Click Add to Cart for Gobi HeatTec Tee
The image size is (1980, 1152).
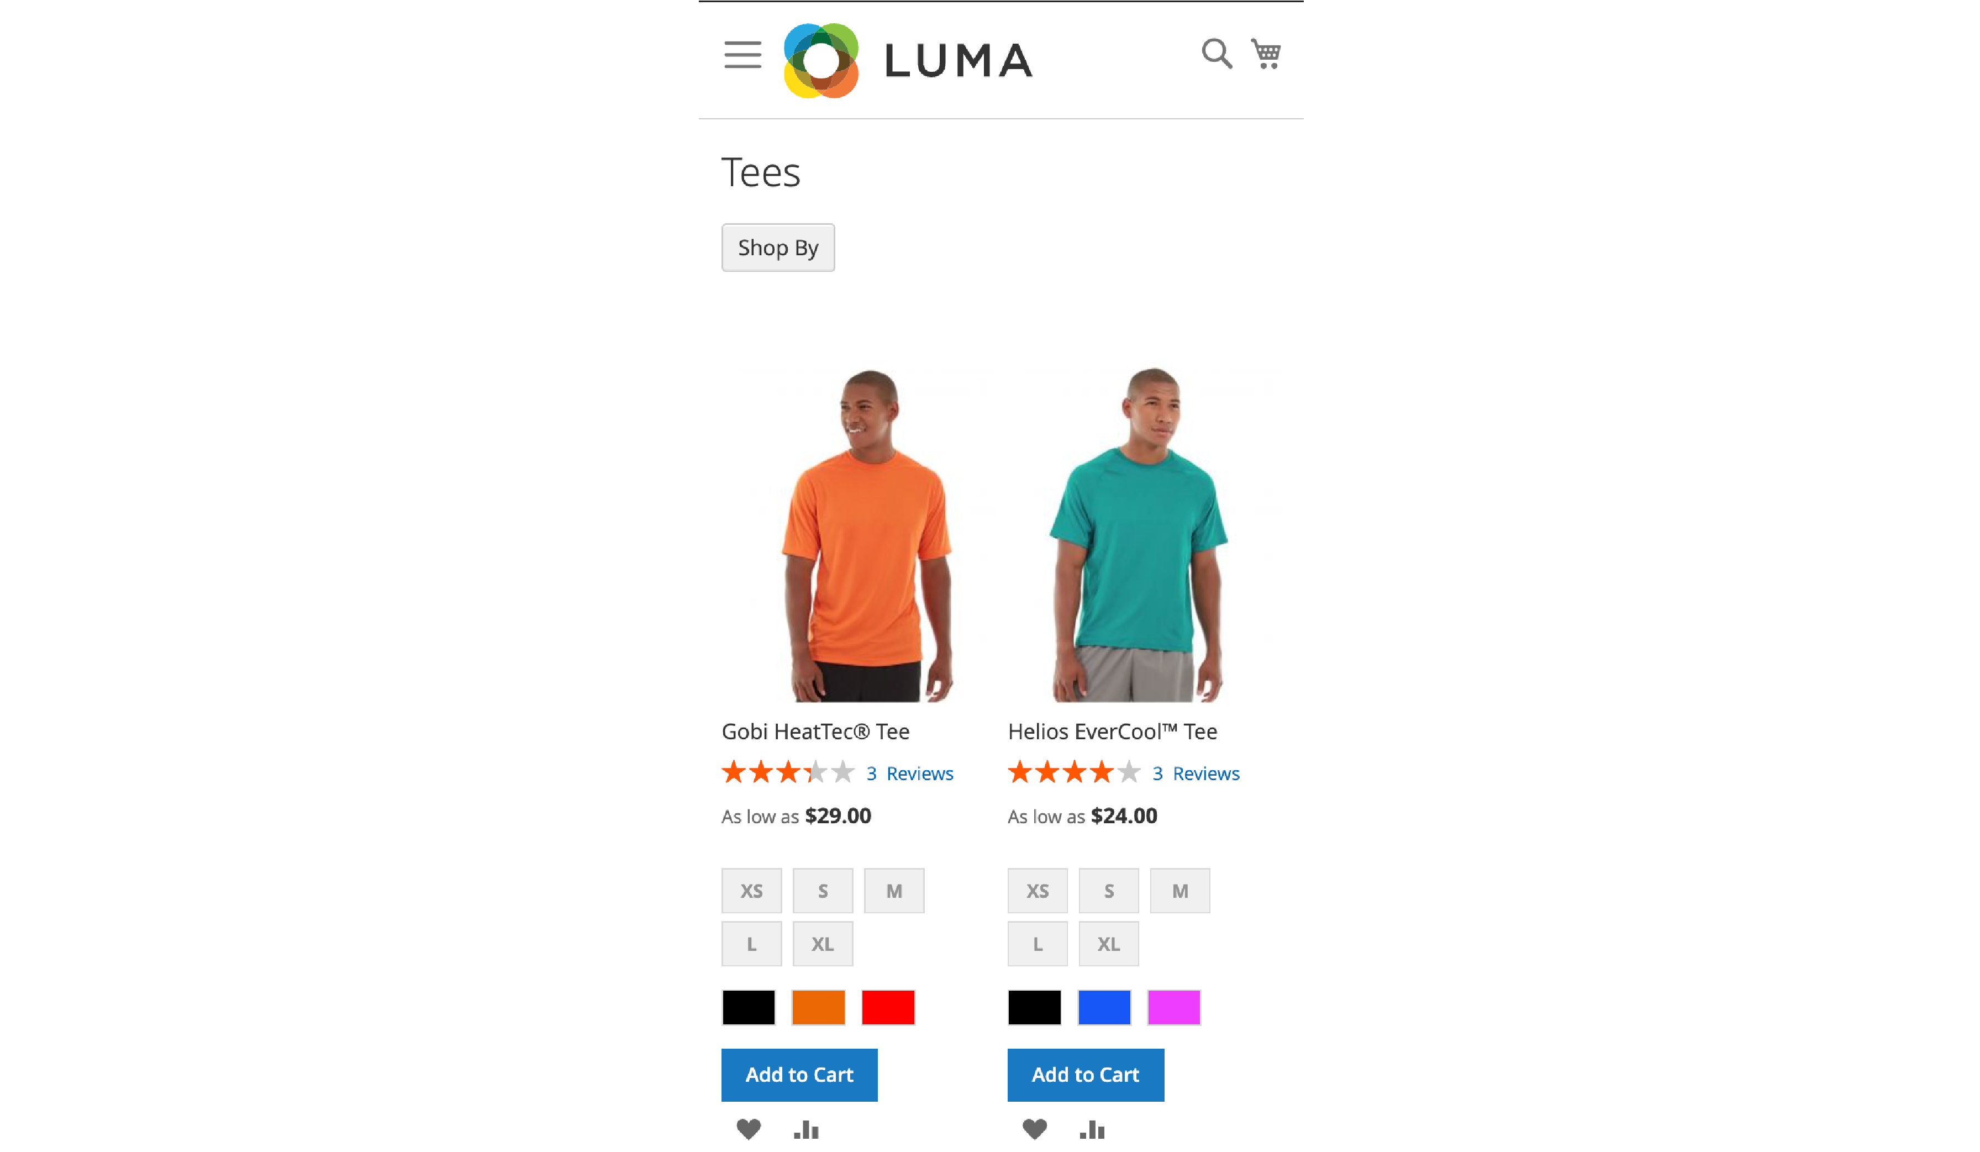point(799,1074)
